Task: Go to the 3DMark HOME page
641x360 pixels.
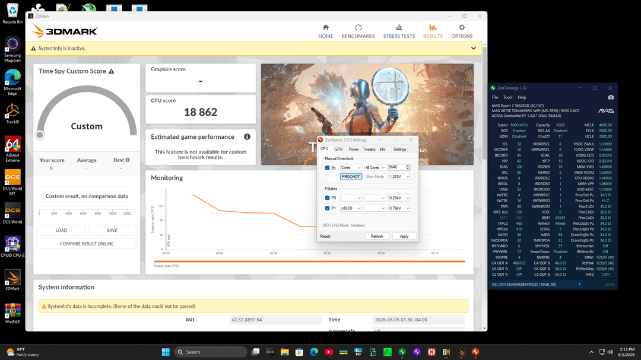Action: coord(325,31)
